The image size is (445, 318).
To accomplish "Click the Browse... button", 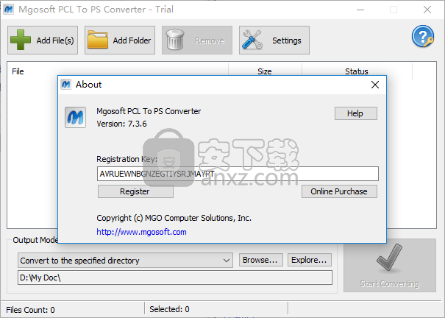I will [x=261, y=260].
